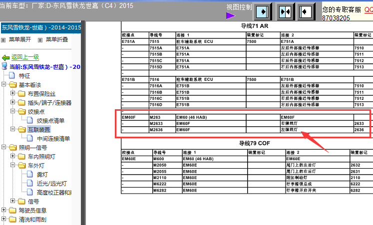Open the 绞接点清单 tree item
Image resolution: width=373 pixels, height=225 pixels.
coord(50,121)
